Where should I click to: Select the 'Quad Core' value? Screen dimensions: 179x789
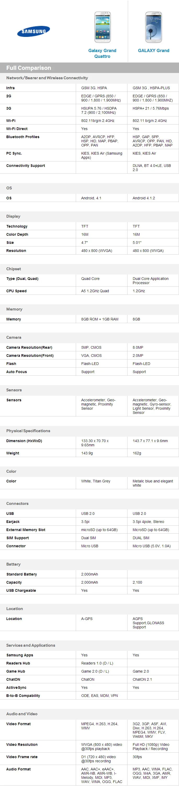click(90, 279)
